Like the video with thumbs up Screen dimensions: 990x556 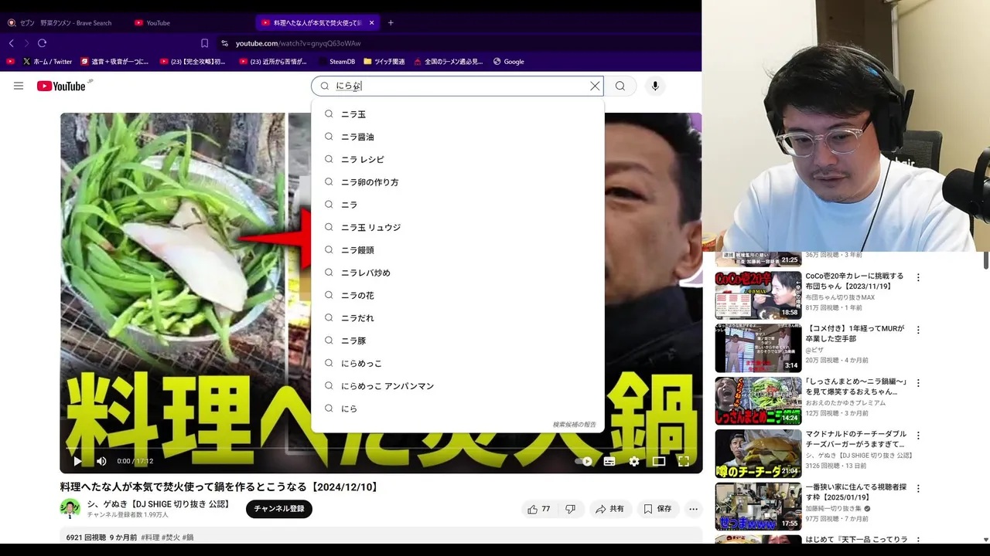tap(539, 509)
